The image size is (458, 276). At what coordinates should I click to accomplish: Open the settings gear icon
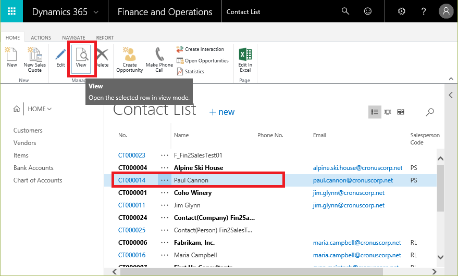click(402, 11)
